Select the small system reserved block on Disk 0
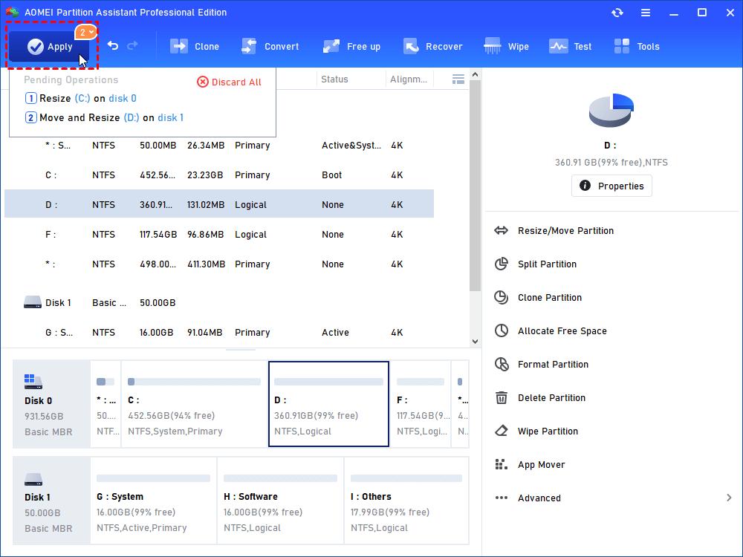Screen dimensions: 743x557 [x=106, y=403]
